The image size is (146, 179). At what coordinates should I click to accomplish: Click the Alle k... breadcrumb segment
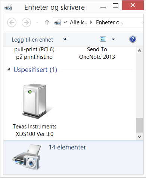(x=78, y=22)
